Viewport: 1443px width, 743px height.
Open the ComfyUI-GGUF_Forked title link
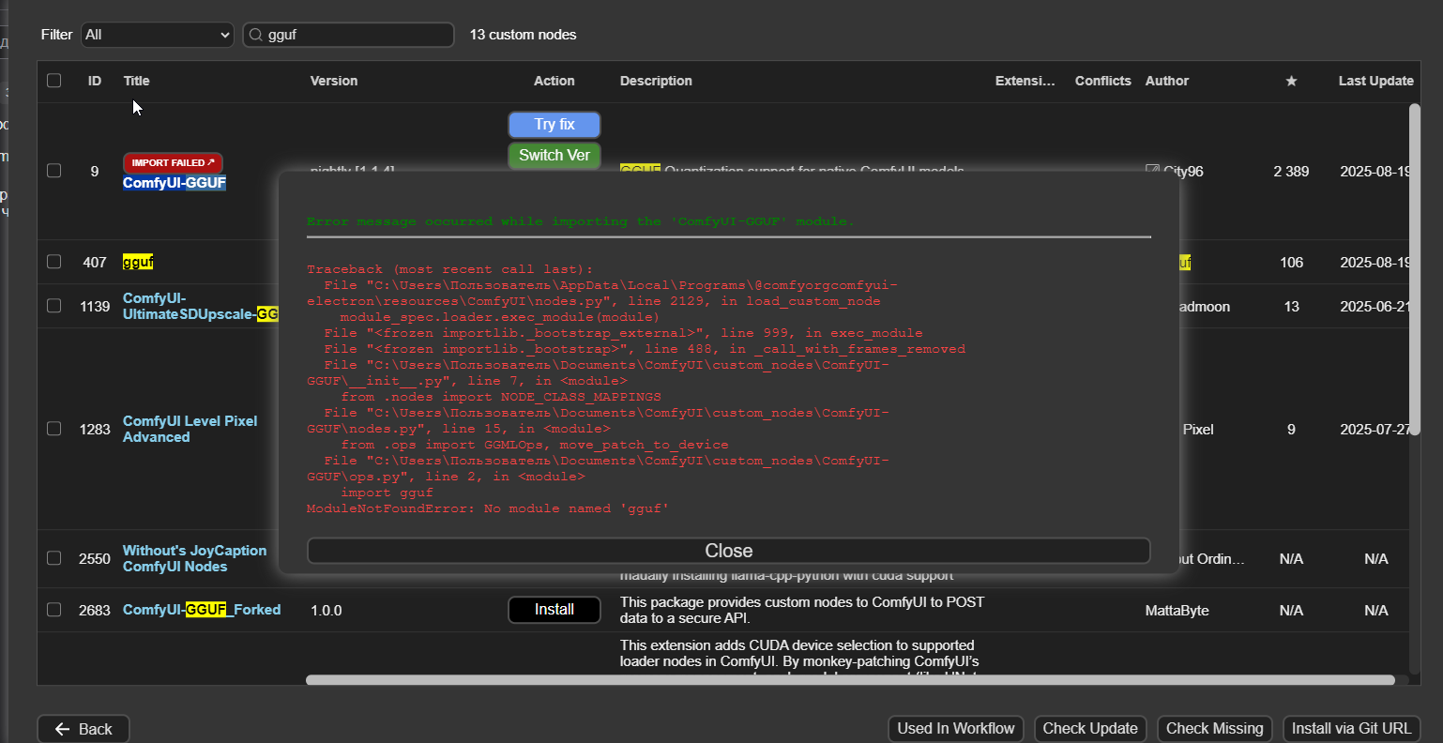(x=202, y=610)
